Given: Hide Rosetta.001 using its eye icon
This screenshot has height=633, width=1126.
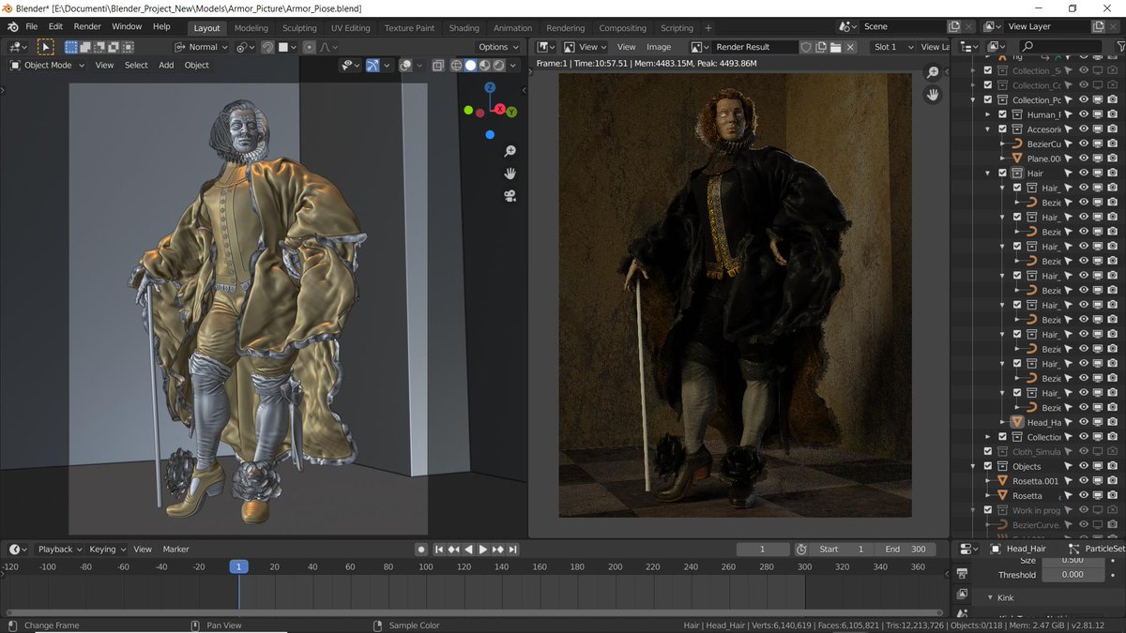Looking at the screenshot, I should (x=1083, y=481).
